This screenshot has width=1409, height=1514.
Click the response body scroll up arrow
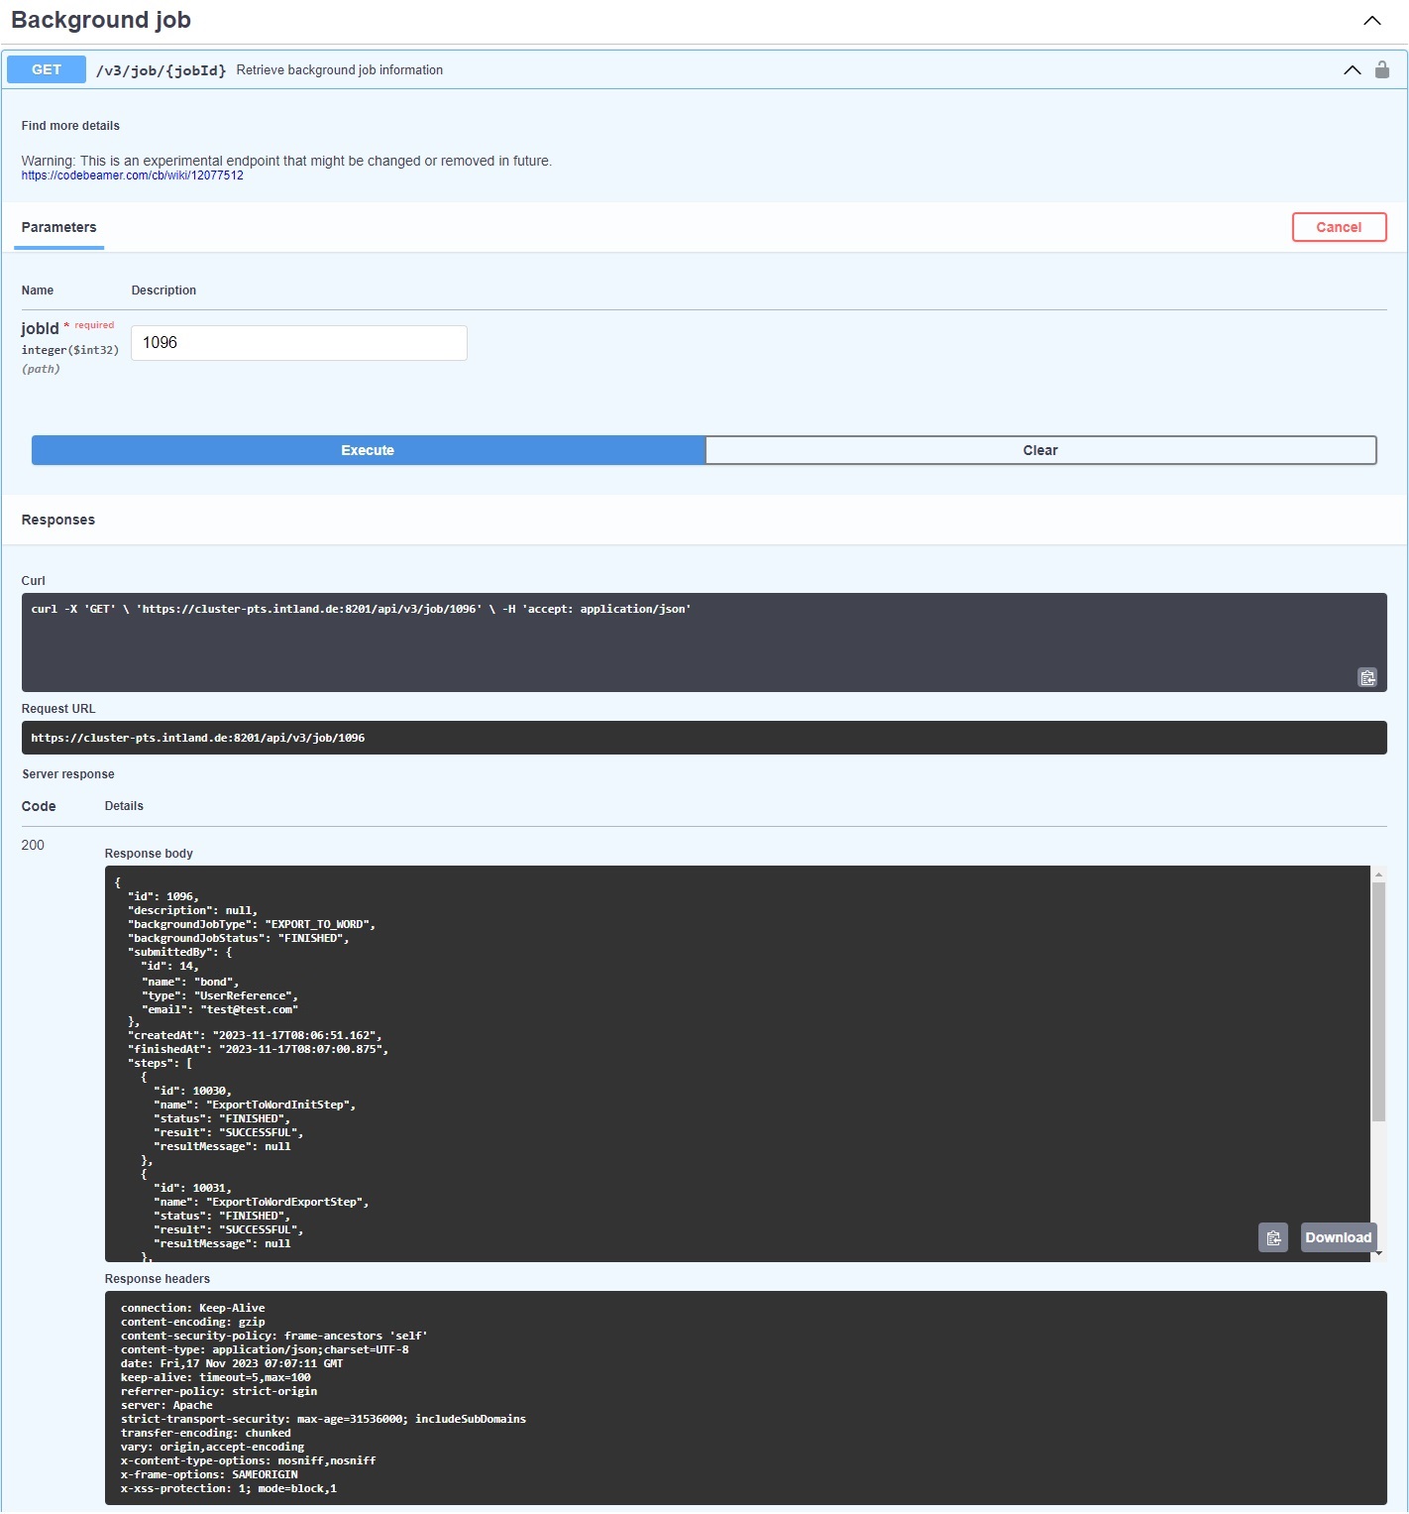pyautogui.click(x=1378, y=874)
